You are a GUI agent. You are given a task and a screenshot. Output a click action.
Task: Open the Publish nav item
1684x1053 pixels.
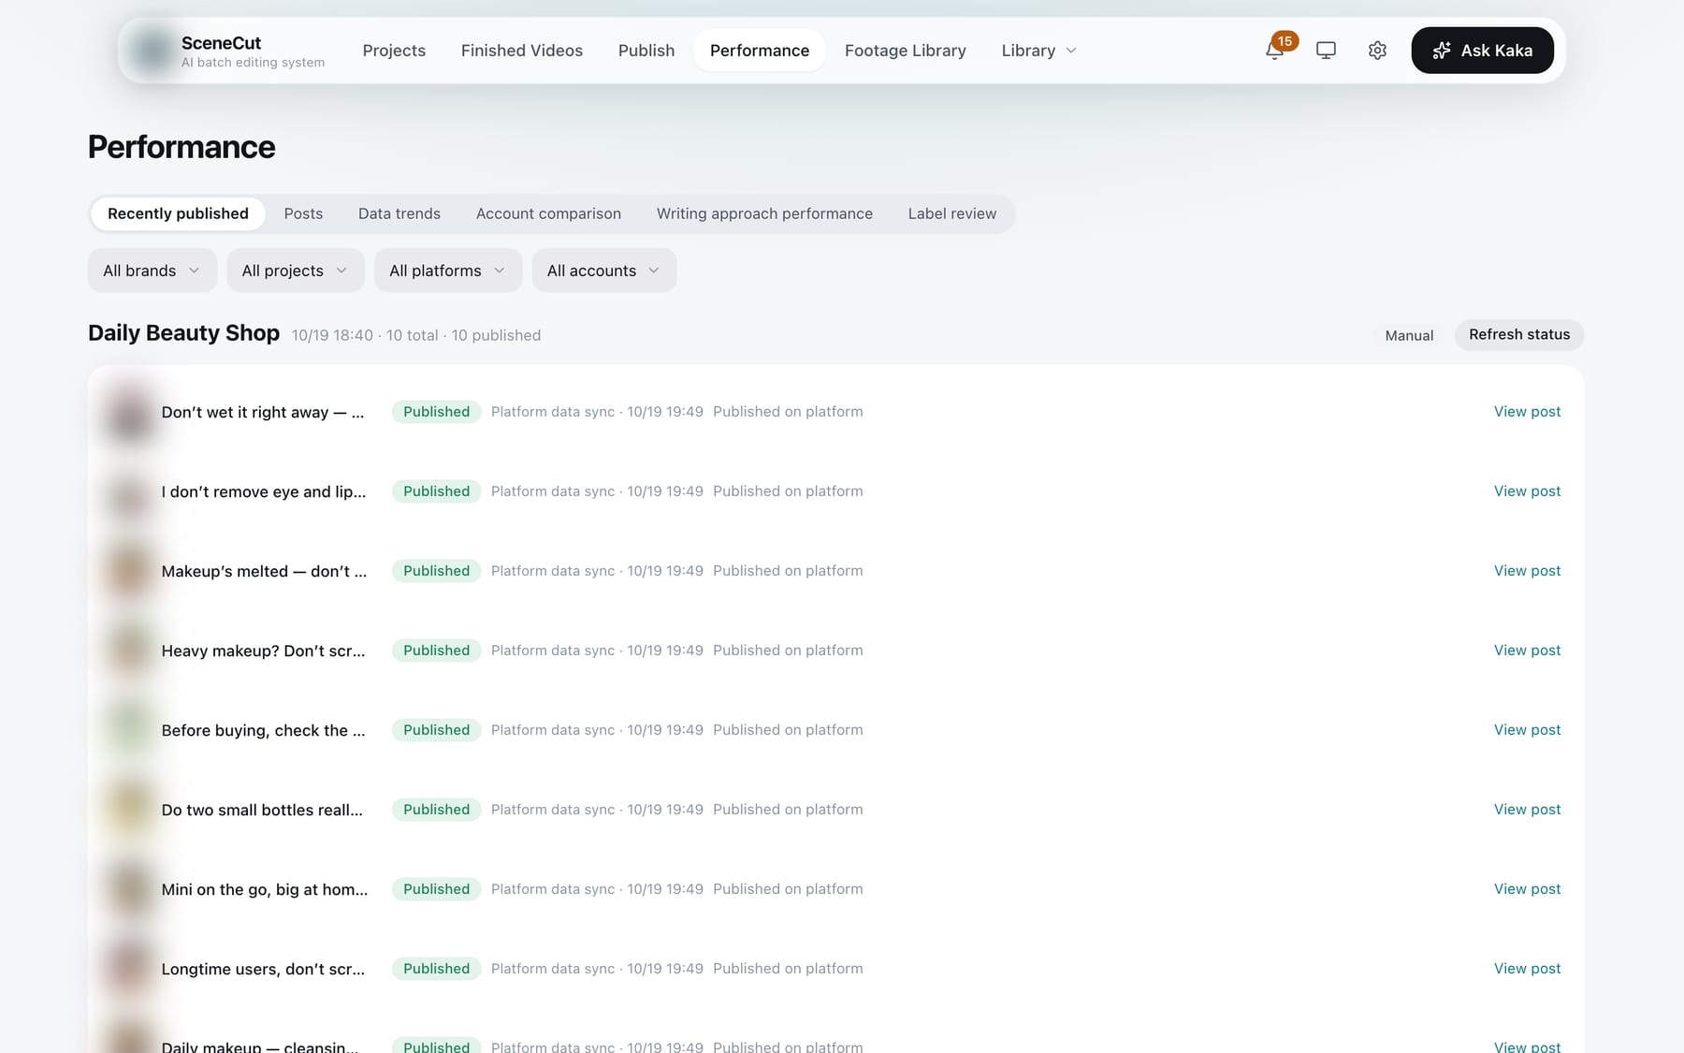click(646, 51)
